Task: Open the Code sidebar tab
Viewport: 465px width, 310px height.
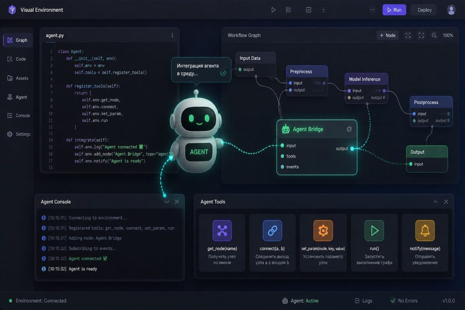Action: pyautogui.click(x=17, y=59)
